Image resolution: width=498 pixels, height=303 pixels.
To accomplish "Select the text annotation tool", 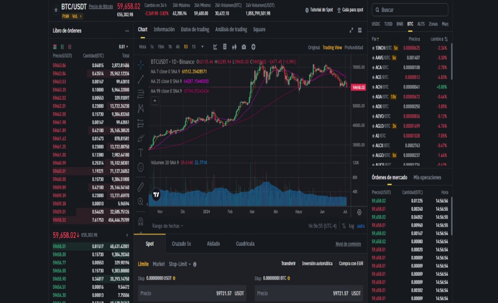I will 141,152.
